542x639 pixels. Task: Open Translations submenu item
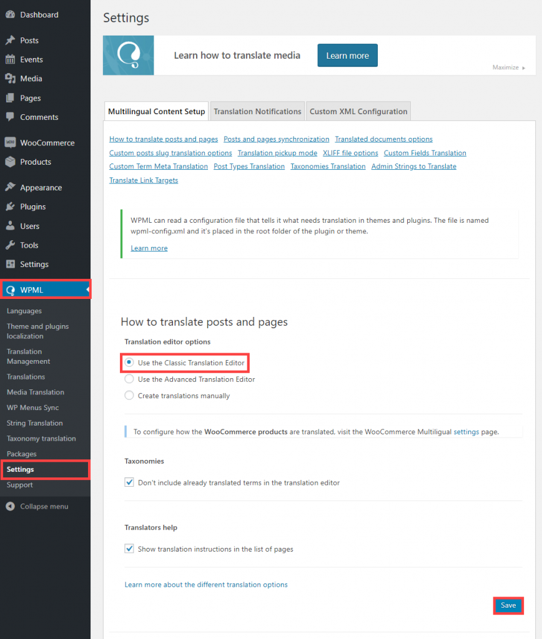(x=26, y=377)
